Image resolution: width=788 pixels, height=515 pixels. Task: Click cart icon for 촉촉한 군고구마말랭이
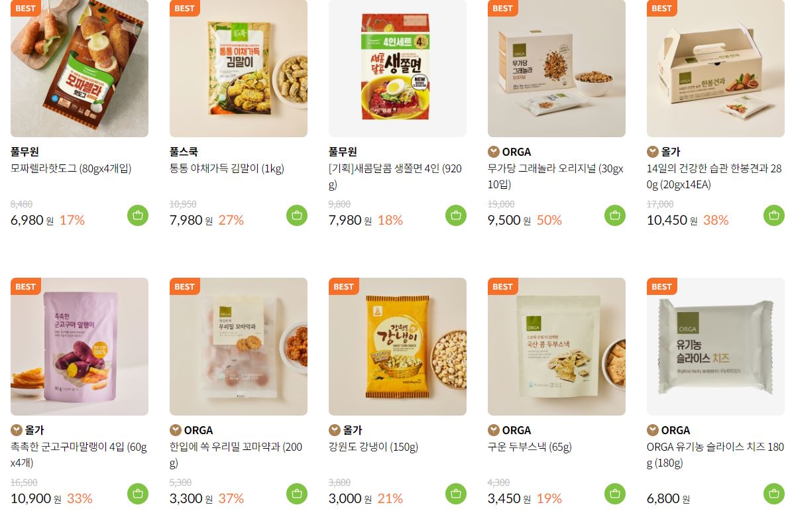138,494
